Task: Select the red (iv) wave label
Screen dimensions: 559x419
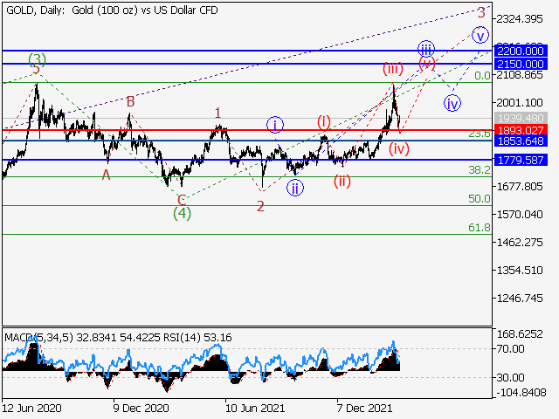Action: click(x=399, y=148)
